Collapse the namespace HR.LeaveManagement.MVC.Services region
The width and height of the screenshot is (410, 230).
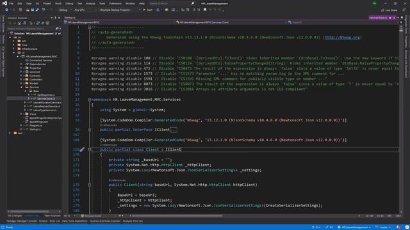coord(90,100)
